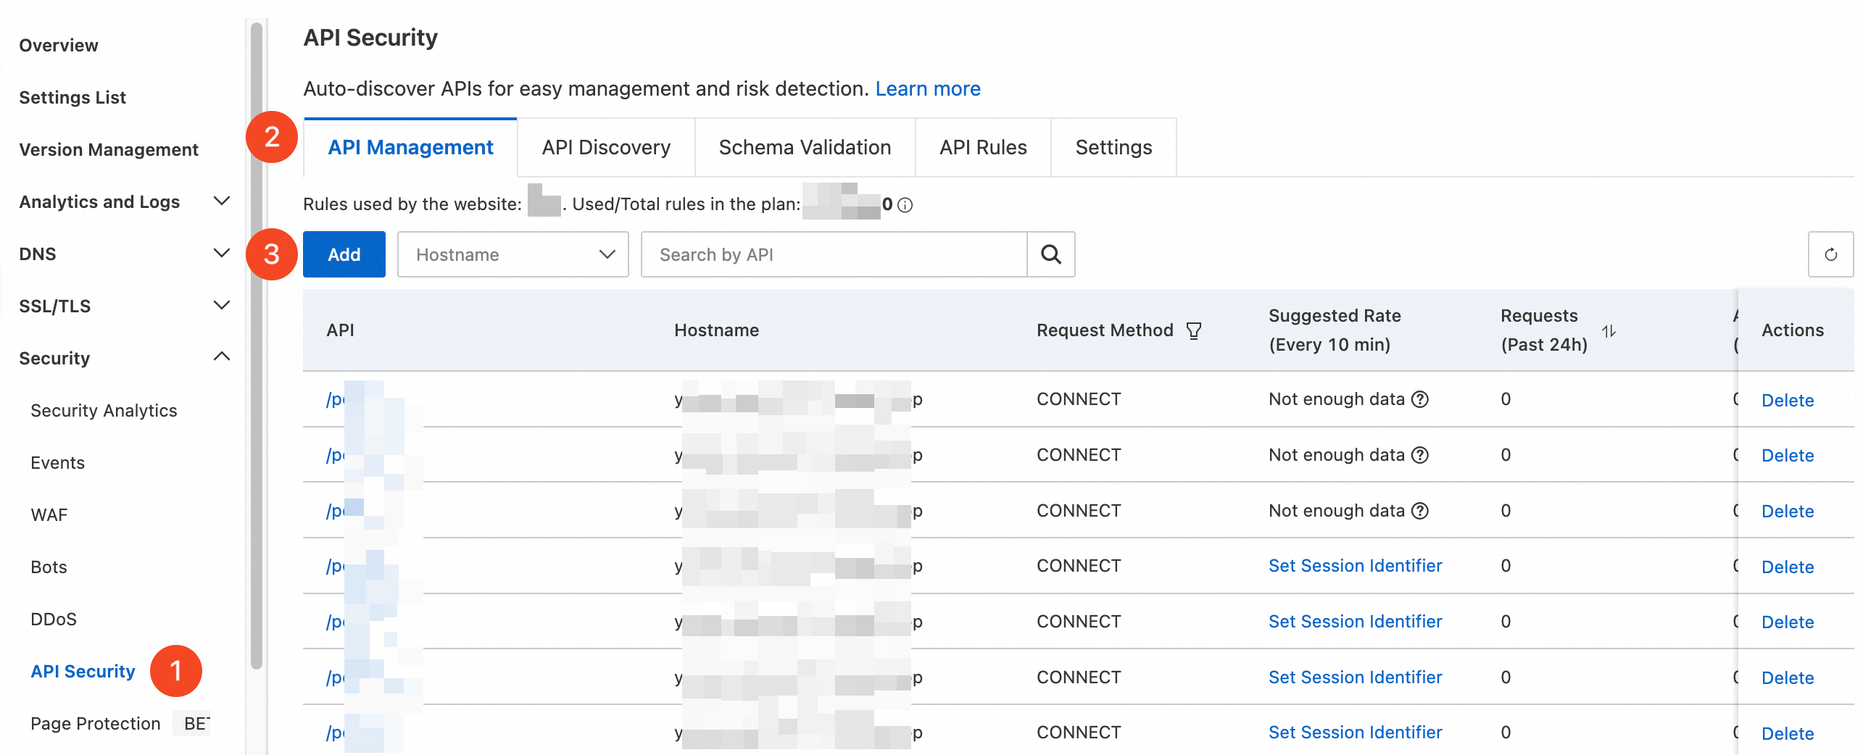Screen dimensions: 1863x755
Task: Click the Add button
Action: (344, 254)
